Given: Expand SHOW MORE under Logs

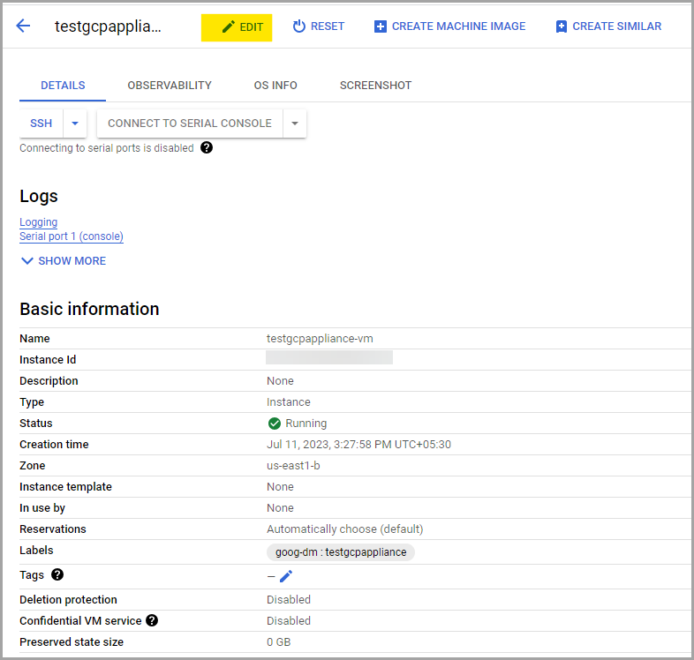Looking at the screenshot, I should [x=64, y=261].
